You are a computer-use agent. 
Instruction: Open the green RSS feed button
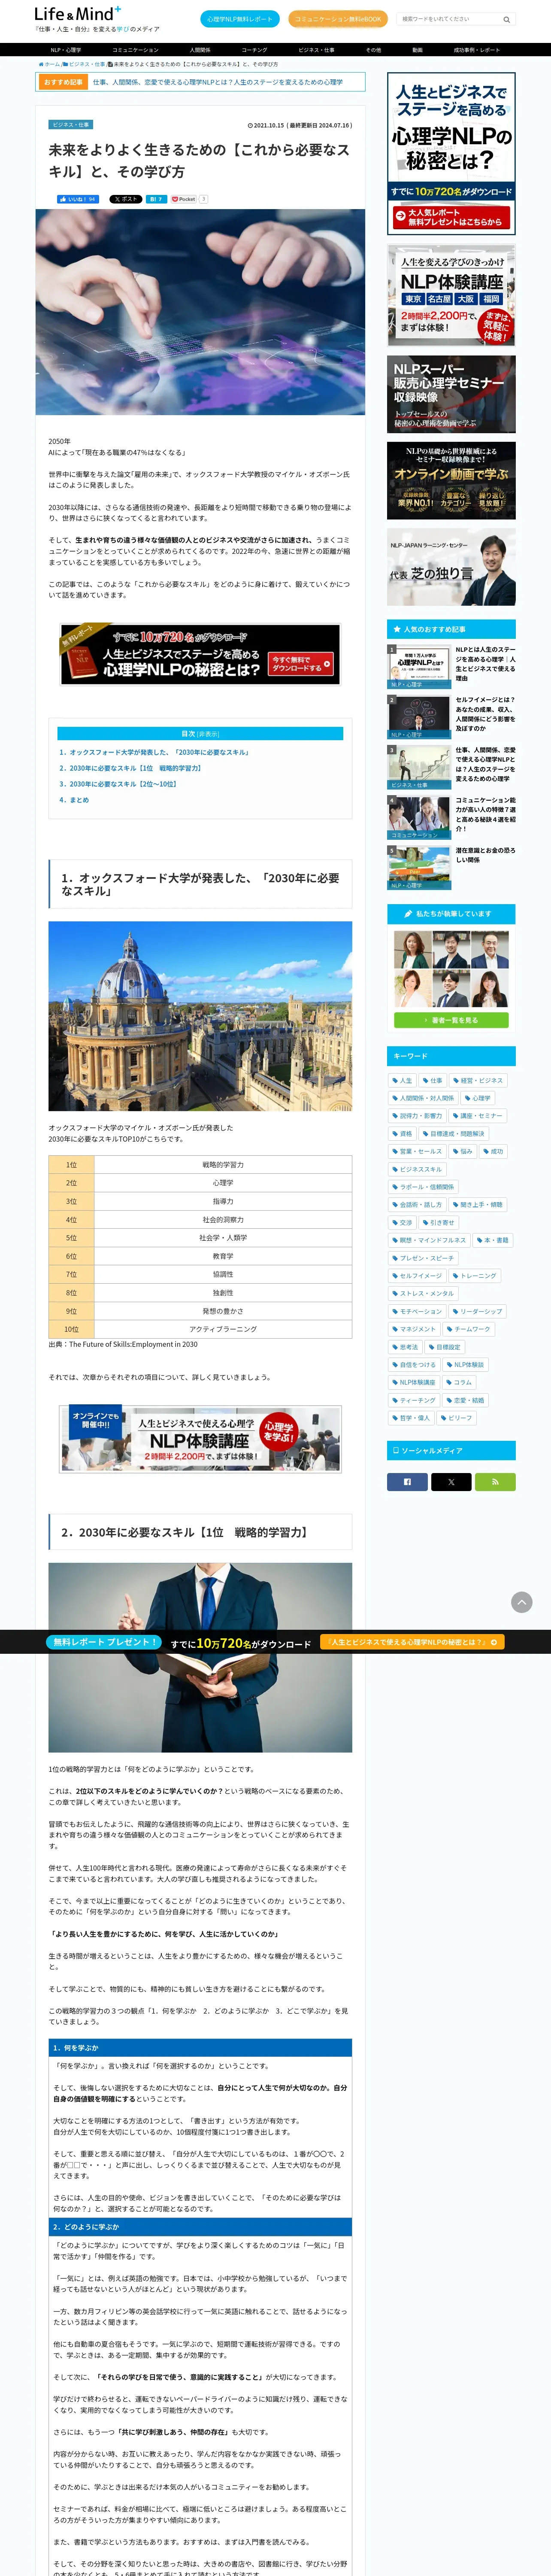495,1482
